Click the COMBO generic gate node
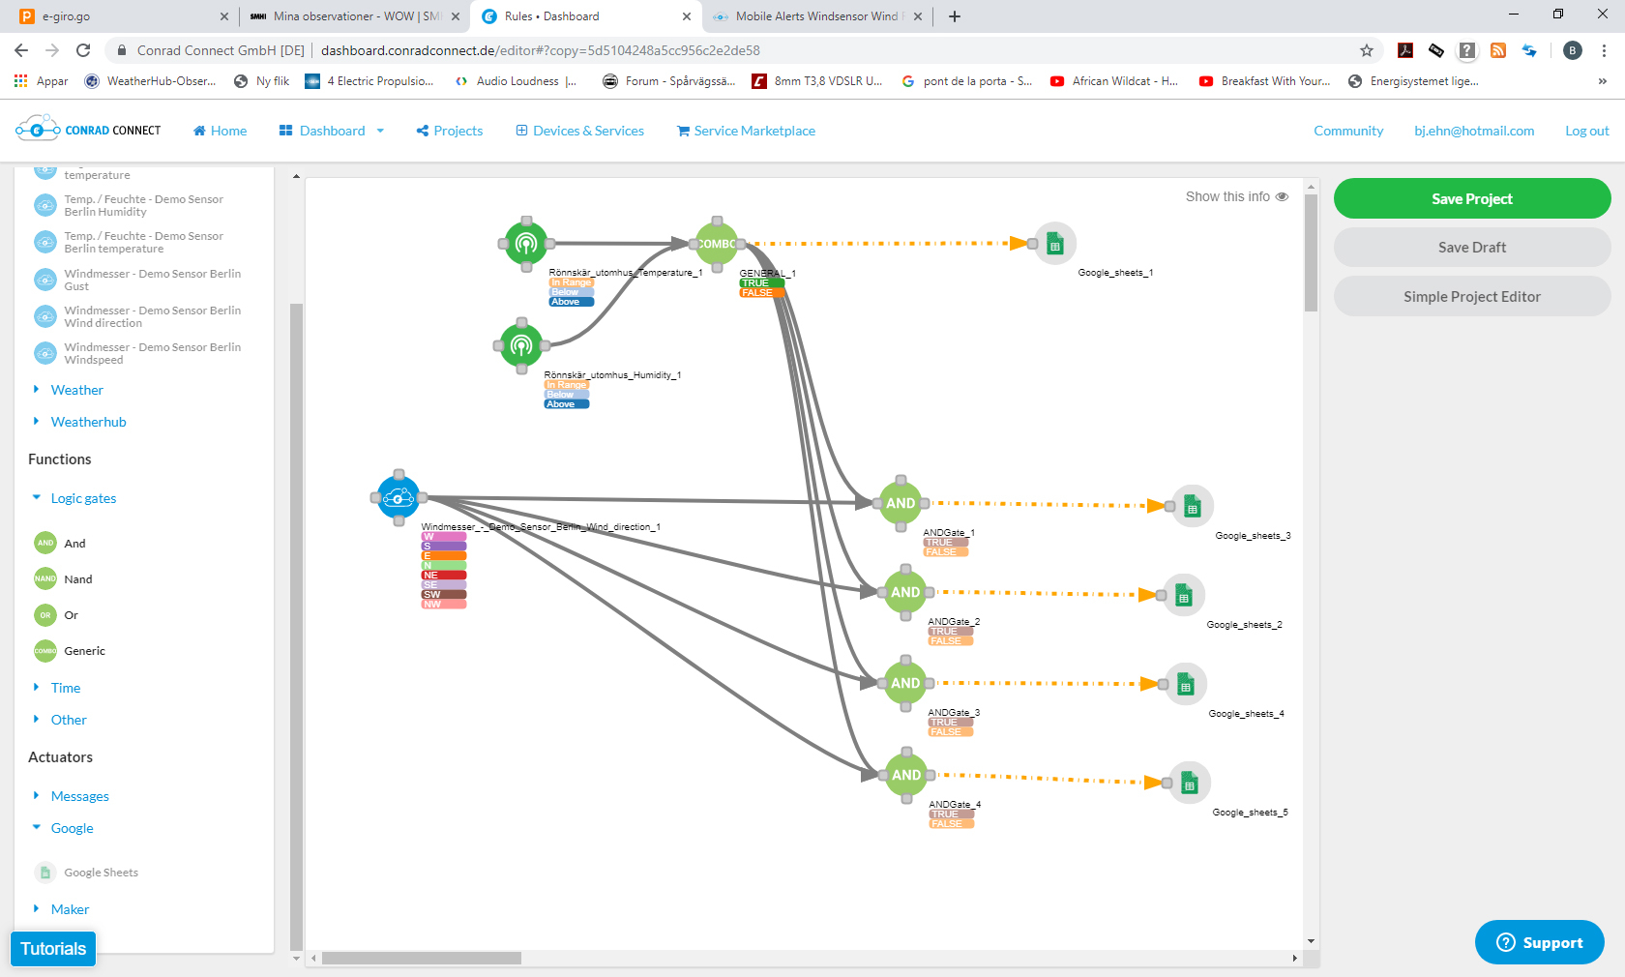1625x977 pixels. [717, 244]
